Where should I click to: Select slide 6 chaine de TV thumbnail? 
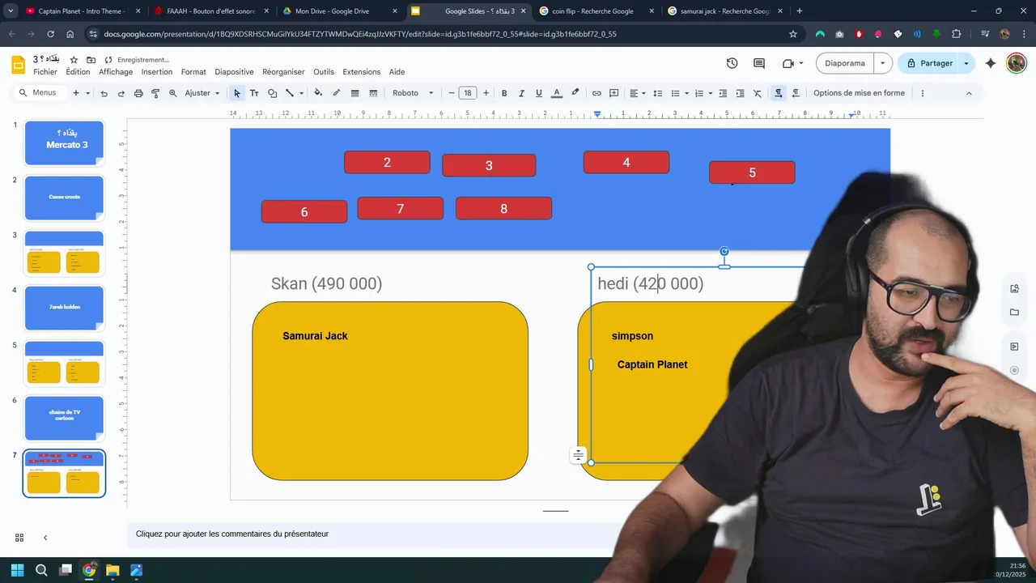click(x=64, y=418)
